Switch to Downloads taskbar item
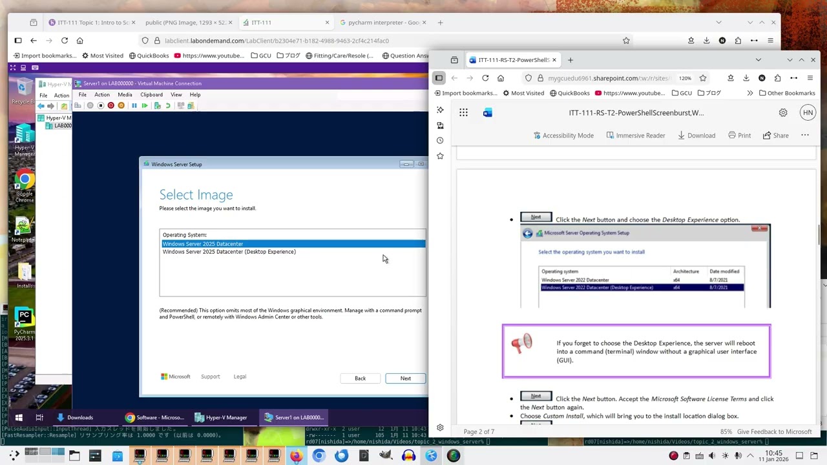Screen dimensions: 827x465 [75, 418]
